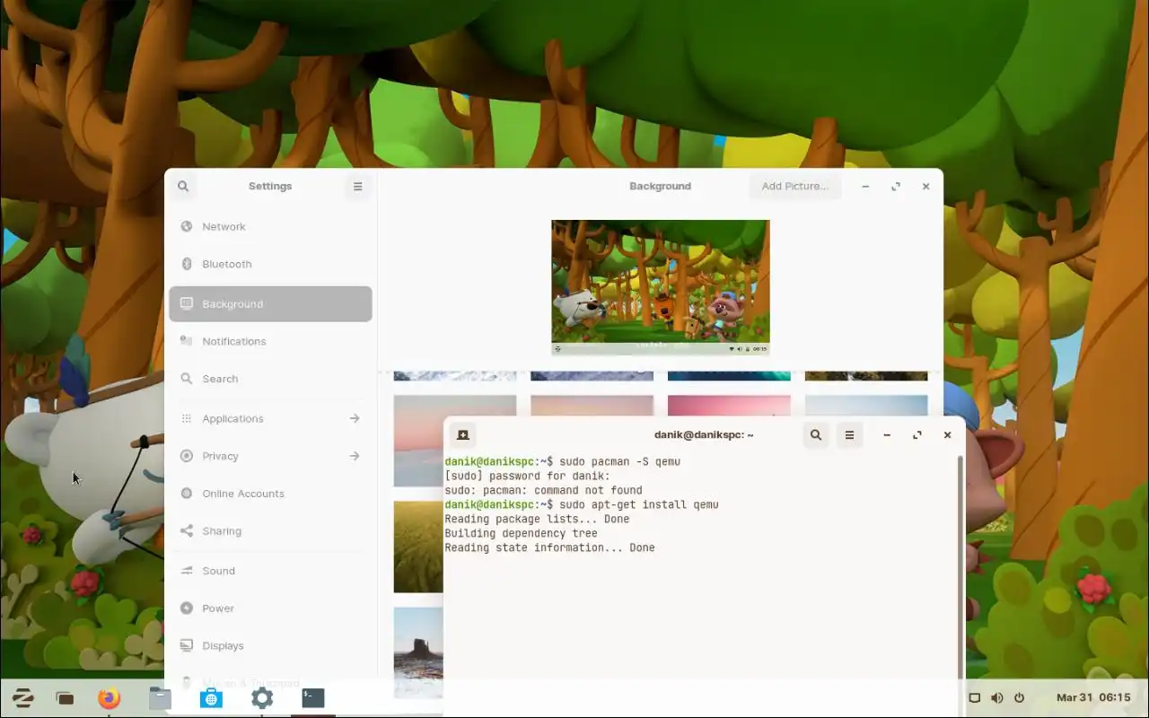Screen dimensions: 1149x718
Task: Maximize the Settings window
Action: point(896,187)
